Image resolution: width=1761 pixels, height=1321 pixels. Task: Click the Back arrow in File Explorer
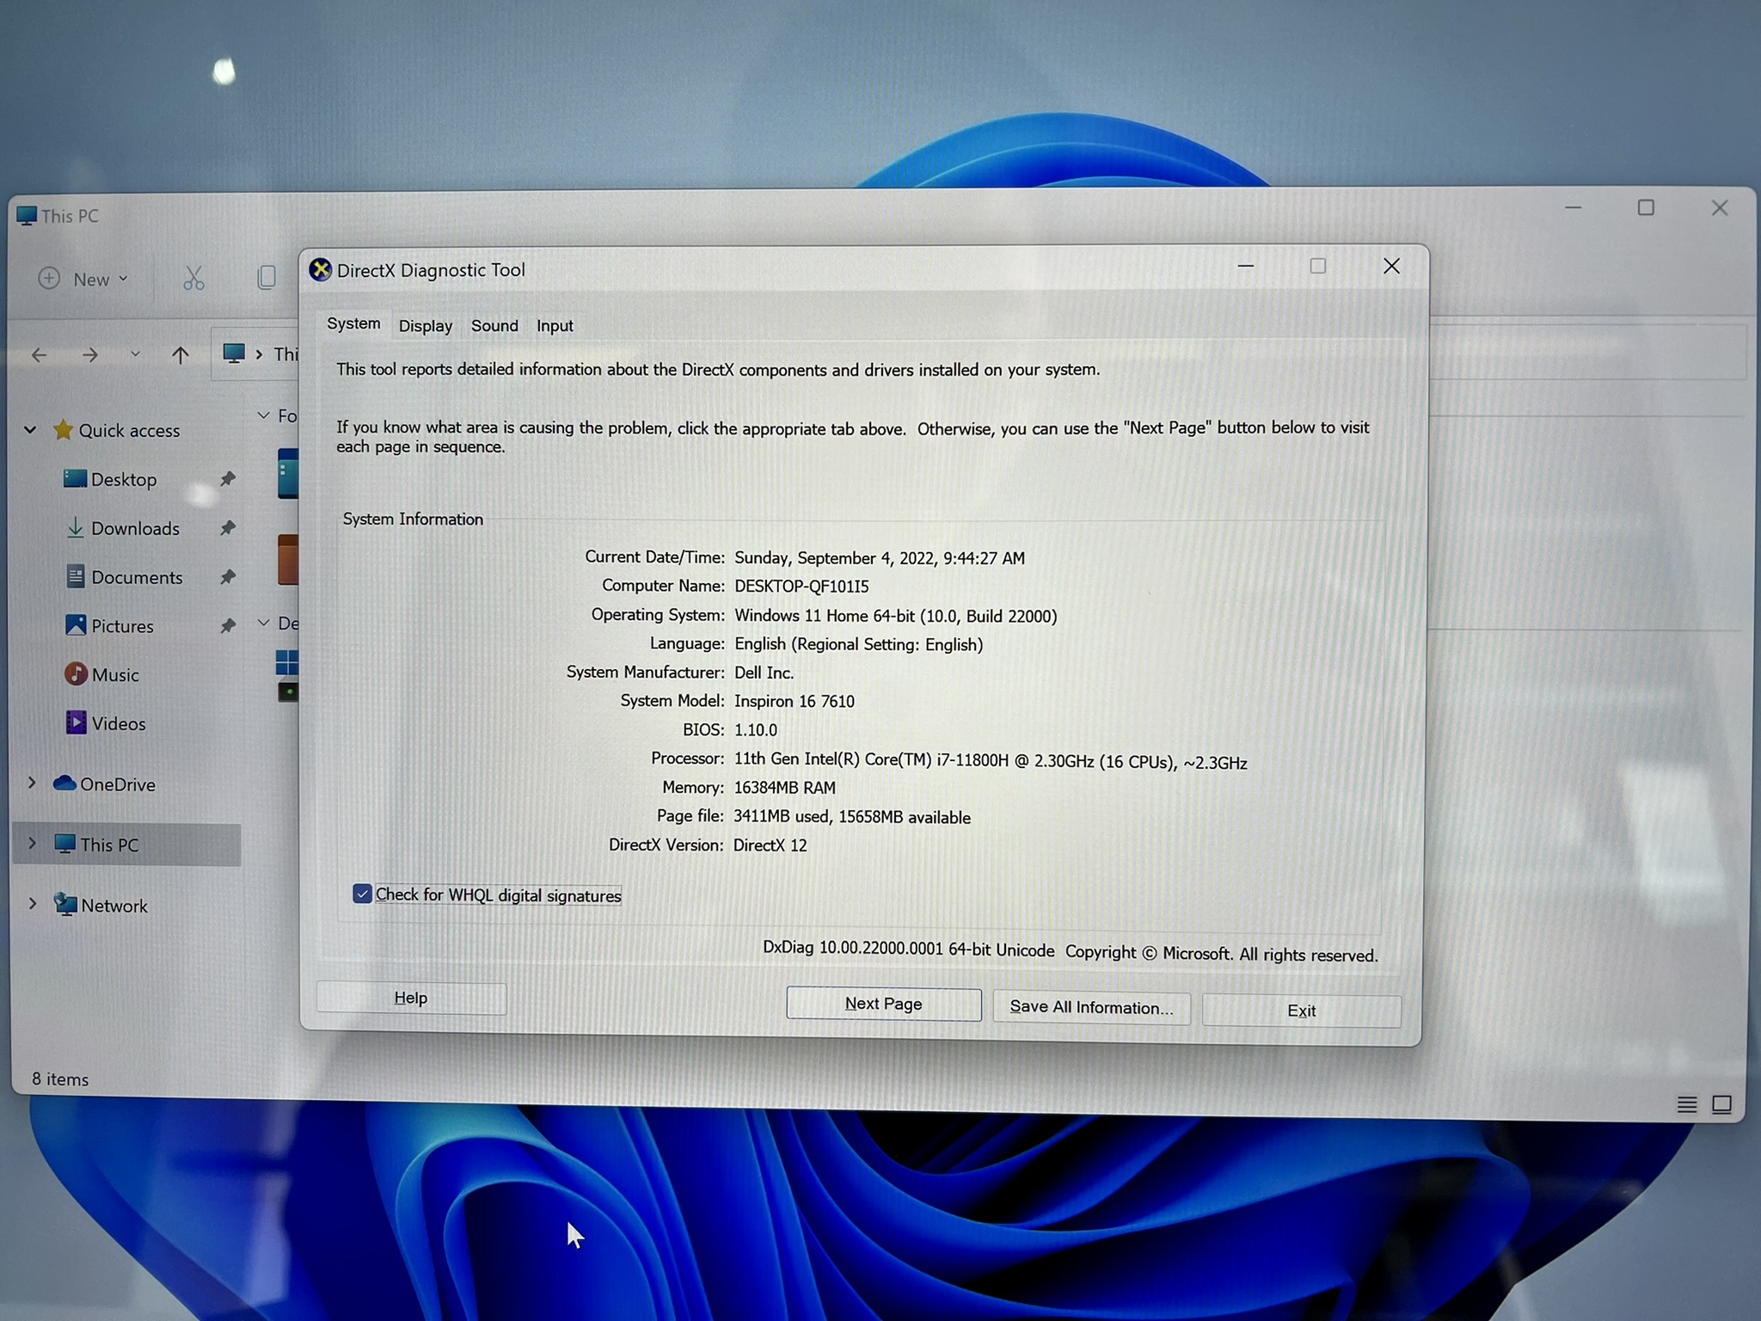click(40, 354)
